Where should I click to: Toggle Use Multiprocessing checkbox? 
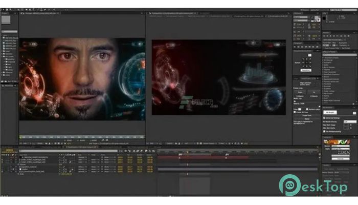[x=324, y=132]
